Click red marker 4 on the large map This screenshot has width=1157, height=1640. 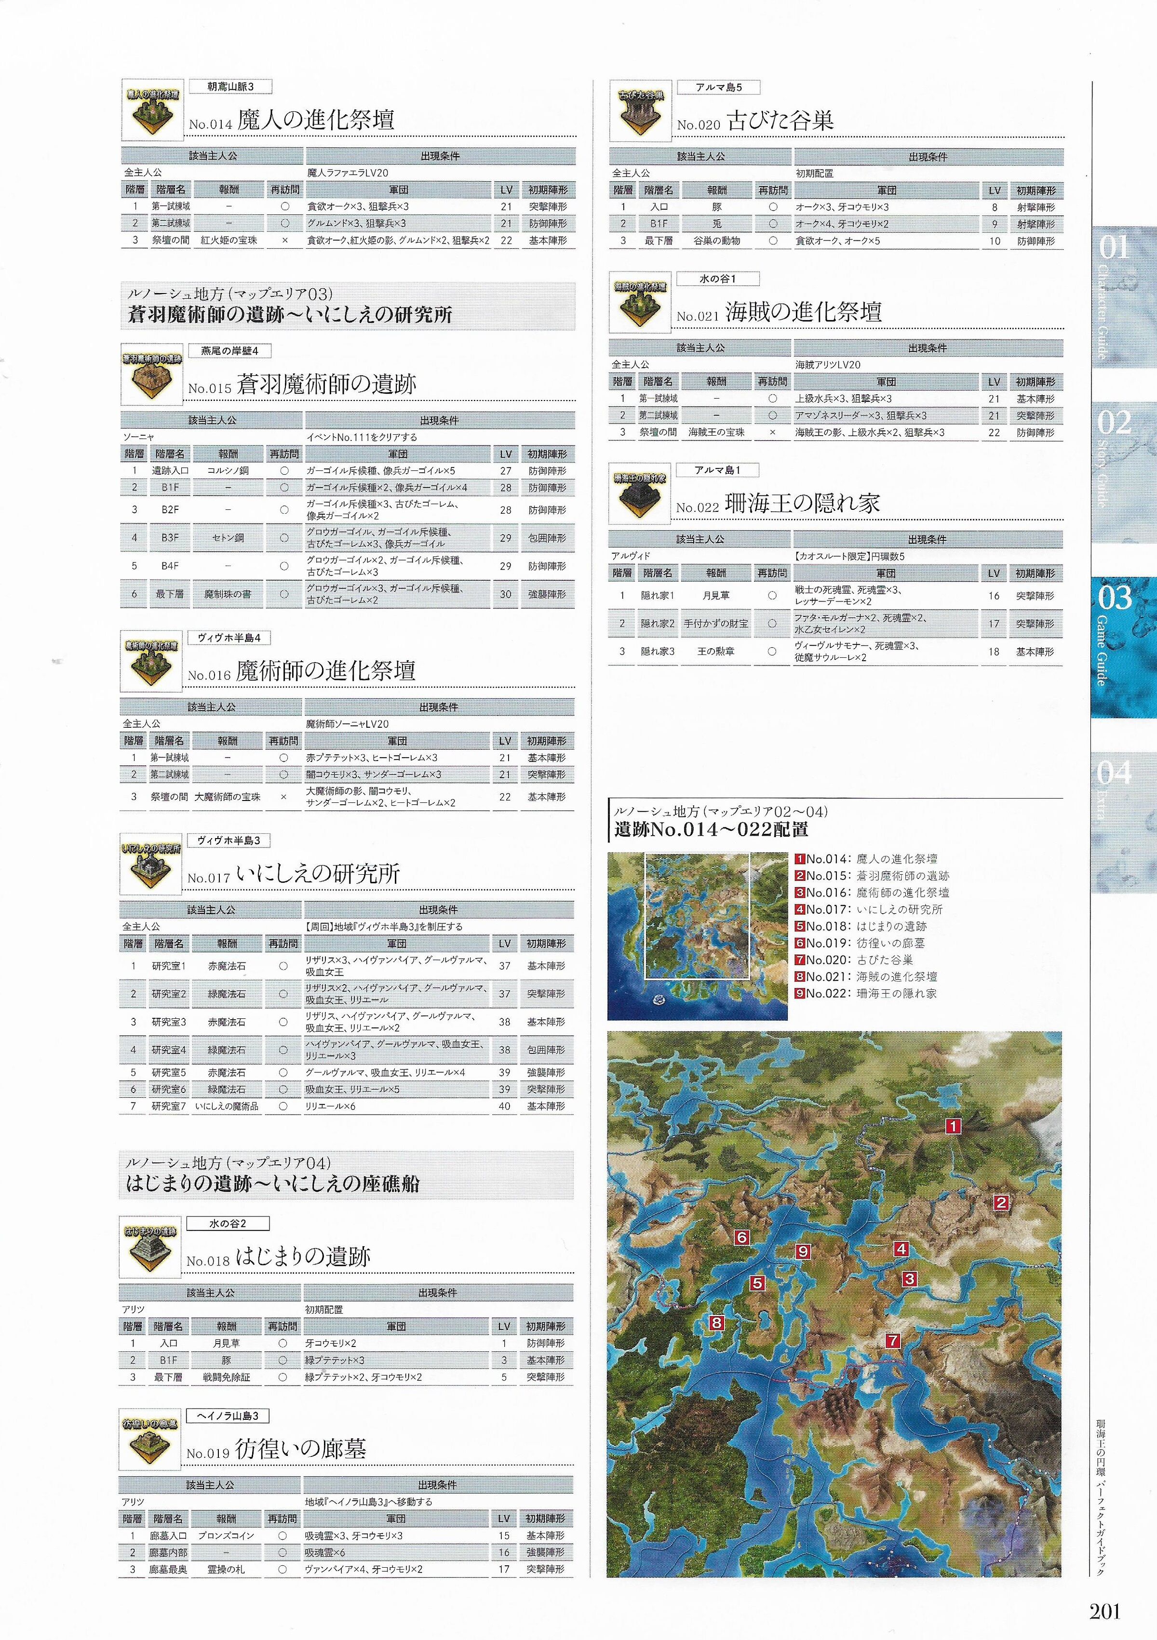[x=901, y=1249]
